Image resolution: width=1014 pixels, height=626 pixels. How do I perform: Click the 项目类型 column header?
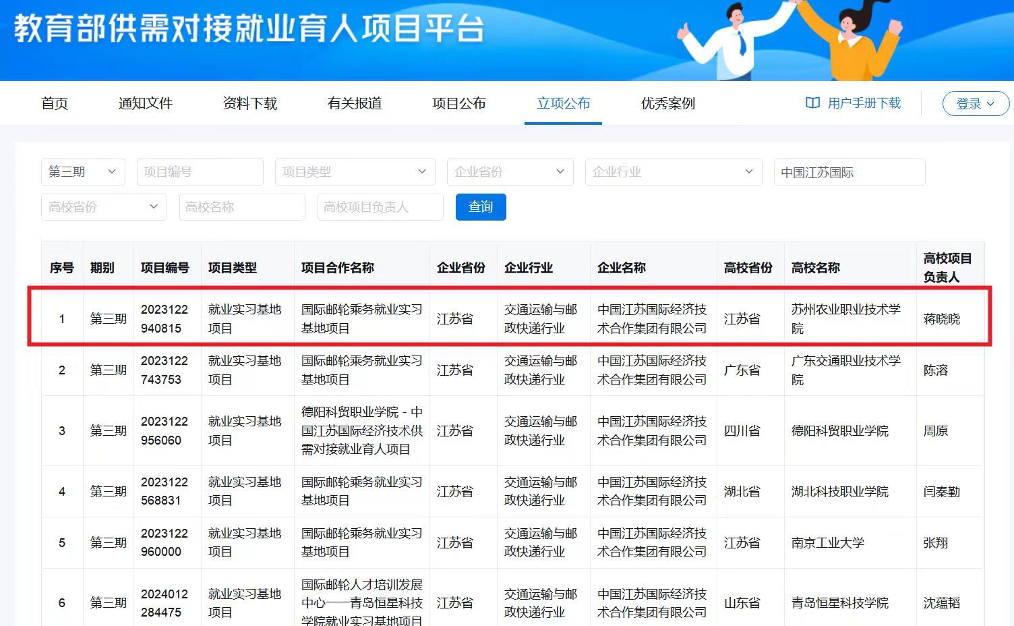tap(233, 268)
